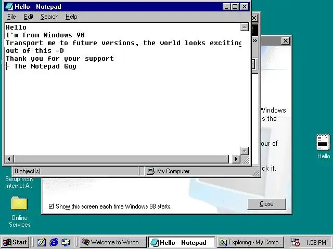Click the Task Scheduler tray icon
Viewport: 333px width, 249px height.
click(295, 242)
